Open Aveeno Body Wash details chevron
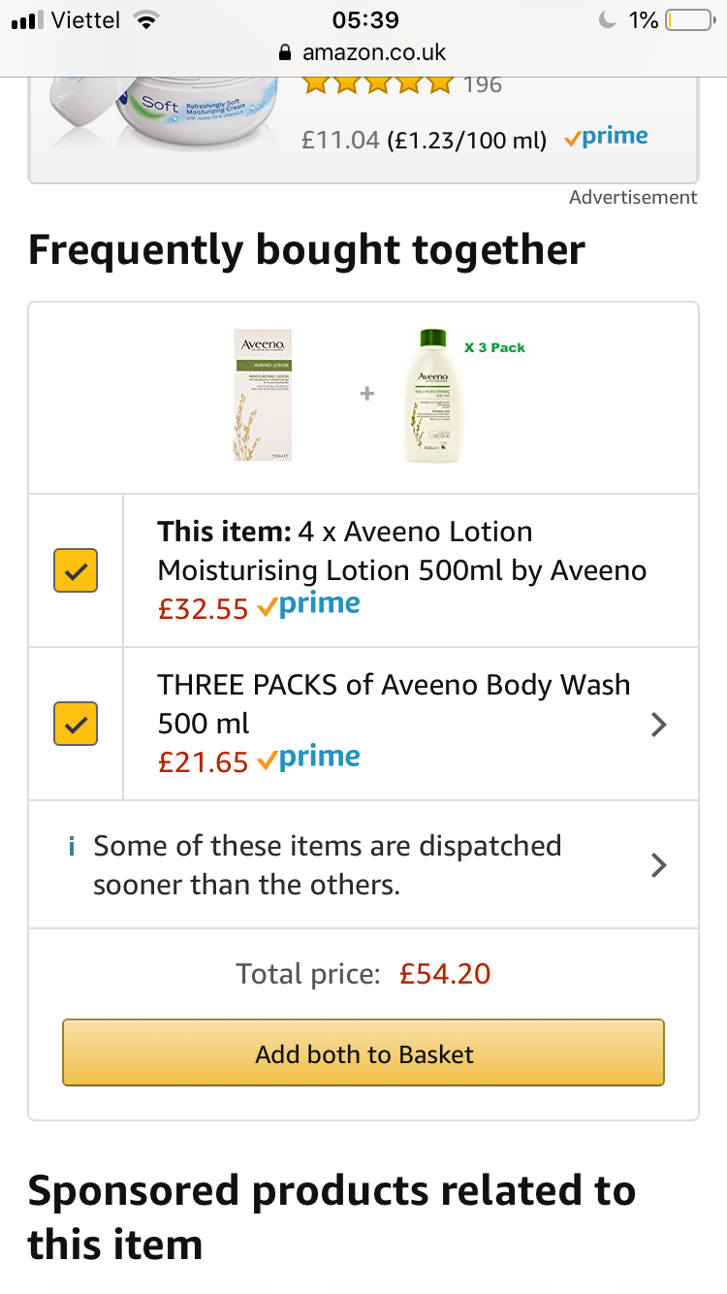The width and height of the screenshot is (727, 1294). point(659,724)
